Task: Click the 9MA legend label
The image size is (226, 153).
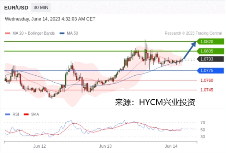Action: tap(35, 114)
